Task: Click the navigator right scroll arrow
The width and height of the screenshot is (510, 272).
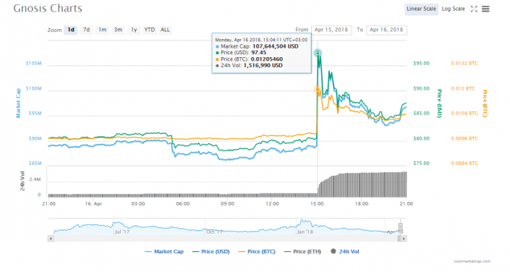Action: (x=404, y=239)
